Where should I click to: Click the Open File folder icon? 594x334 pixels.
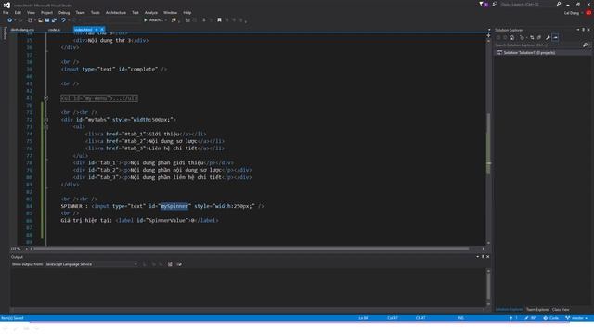coord(40,20)
